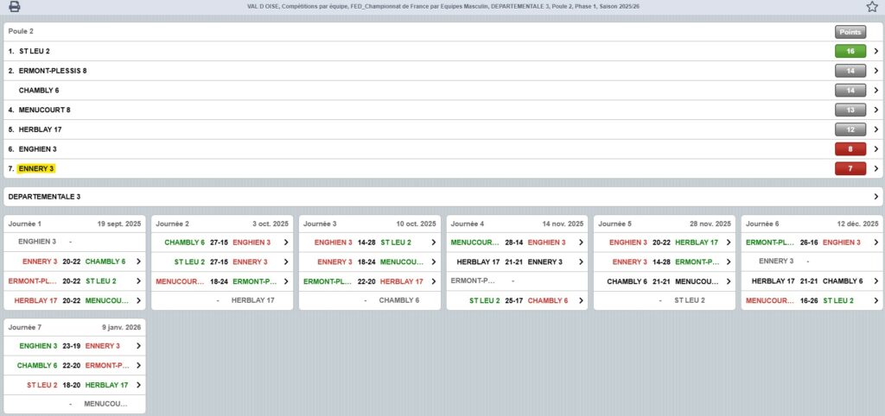Click the print icon
This screenshot has height=416, width=885.
click(15, 7)
